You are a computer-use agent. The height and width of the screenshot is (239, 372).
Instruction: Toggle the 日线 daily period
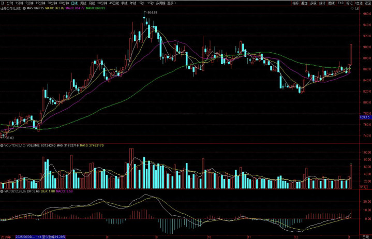tap(74, 3)
